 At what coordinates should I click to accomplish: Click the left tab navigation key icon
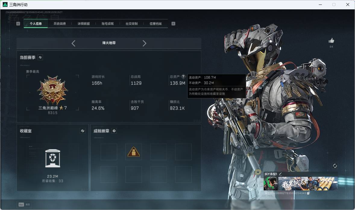coord(18,24)
